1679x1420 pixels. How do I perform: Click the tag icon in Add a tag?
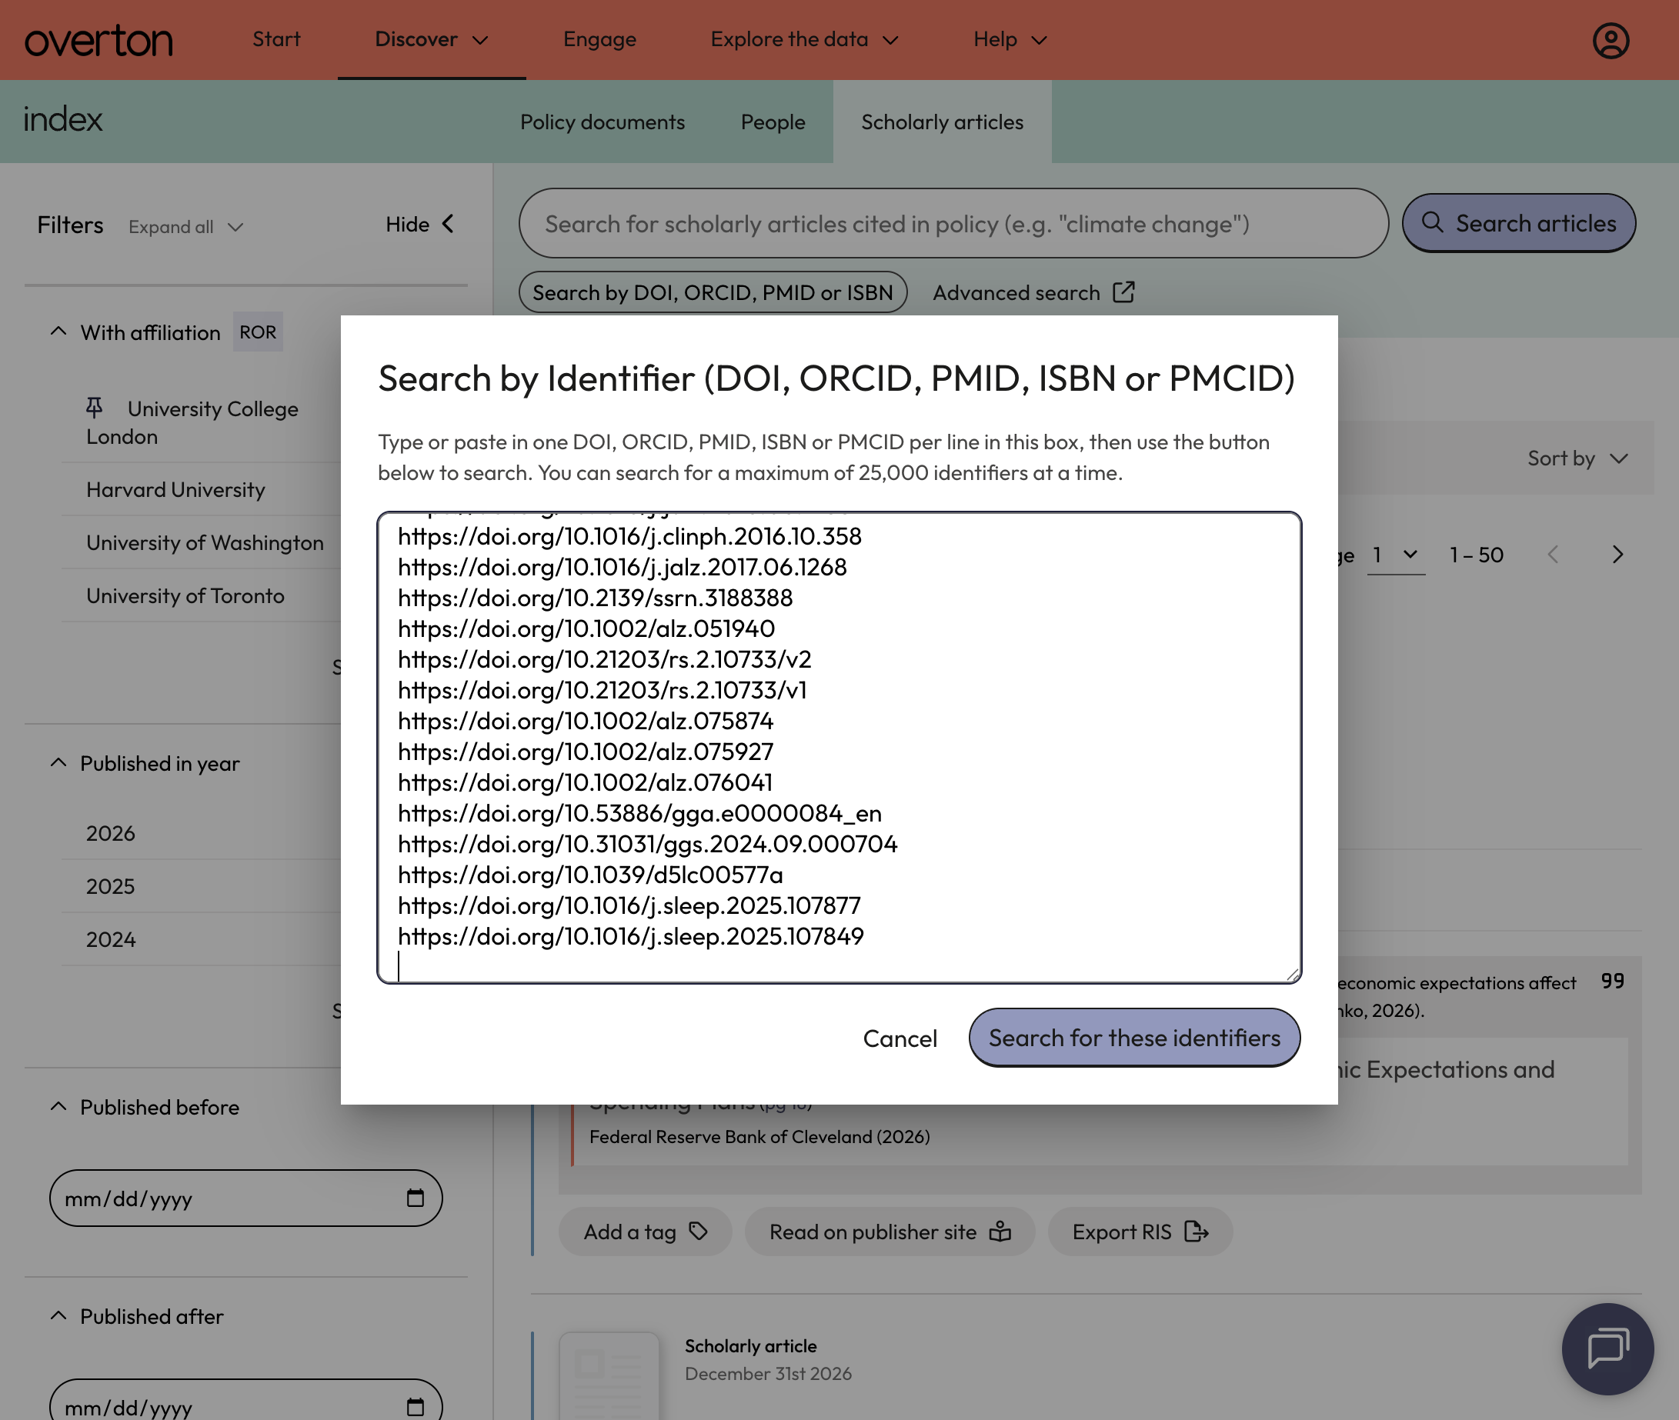(x=698, y=1231)
